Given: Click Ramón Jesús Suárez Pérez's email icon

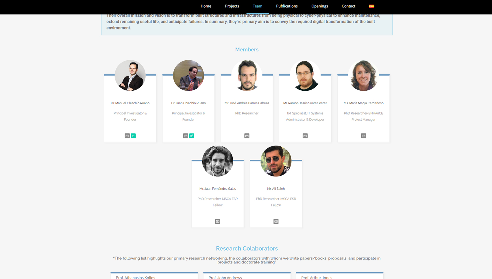Looking at the screenshot, I should [305, 136].
